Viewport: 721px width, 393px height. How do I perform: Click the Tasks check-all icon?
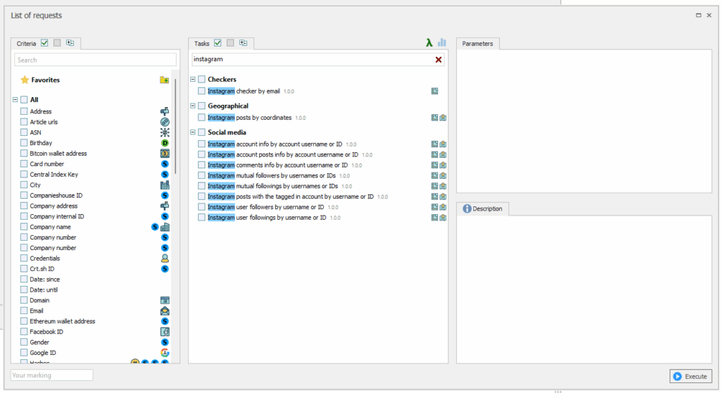(x=218, y=43)
